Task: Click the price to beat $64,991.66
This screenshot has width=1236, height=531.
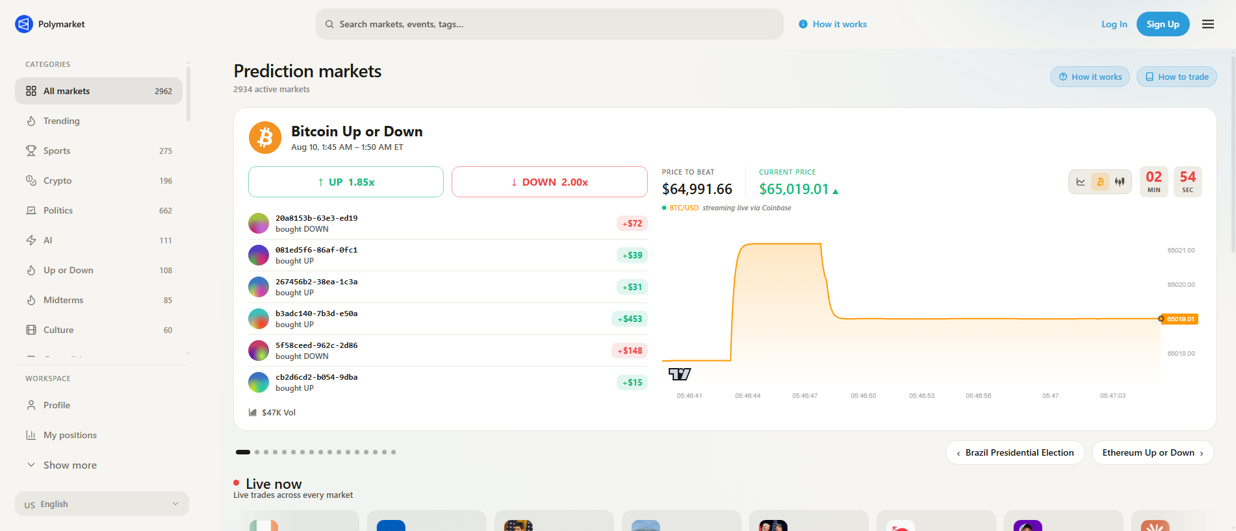Action: point(697,189)
